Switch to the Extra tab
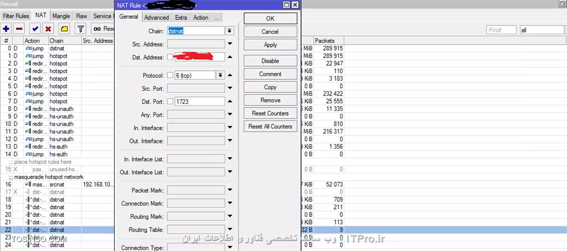 point(181,17)
